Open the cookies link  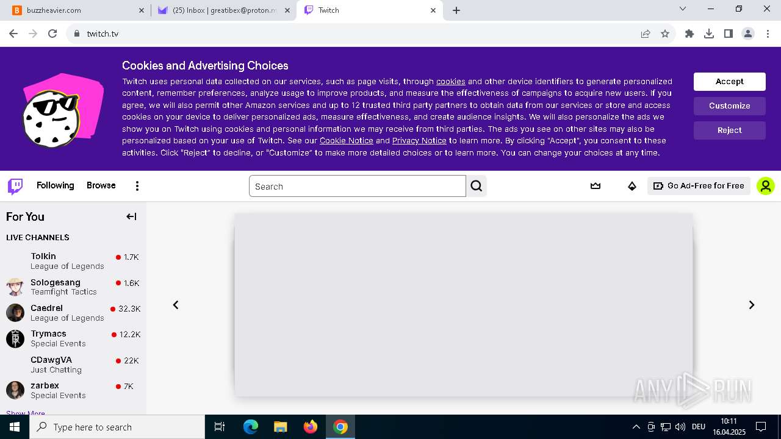point(451,81)
